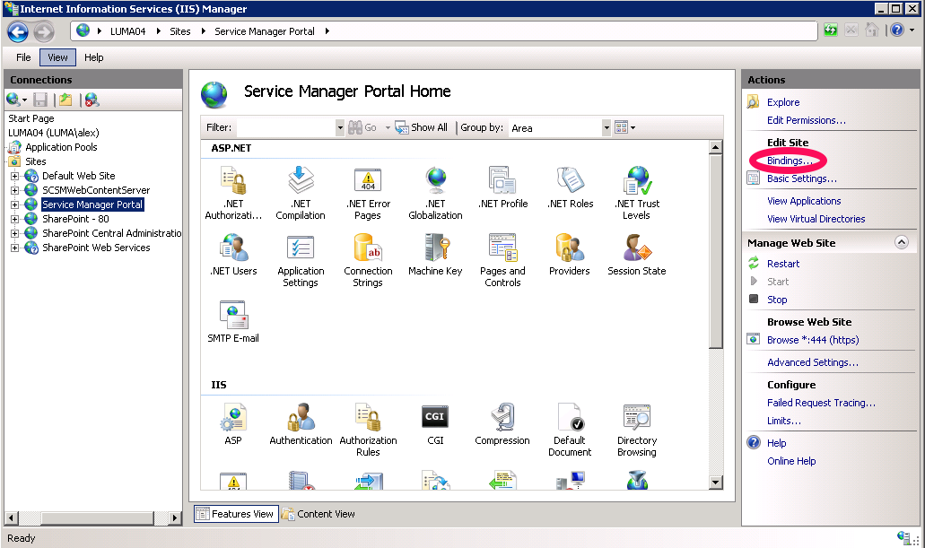925x548 pixels.
Task: Open the Filter dropdown arrow
Action: tap(340, 127)
